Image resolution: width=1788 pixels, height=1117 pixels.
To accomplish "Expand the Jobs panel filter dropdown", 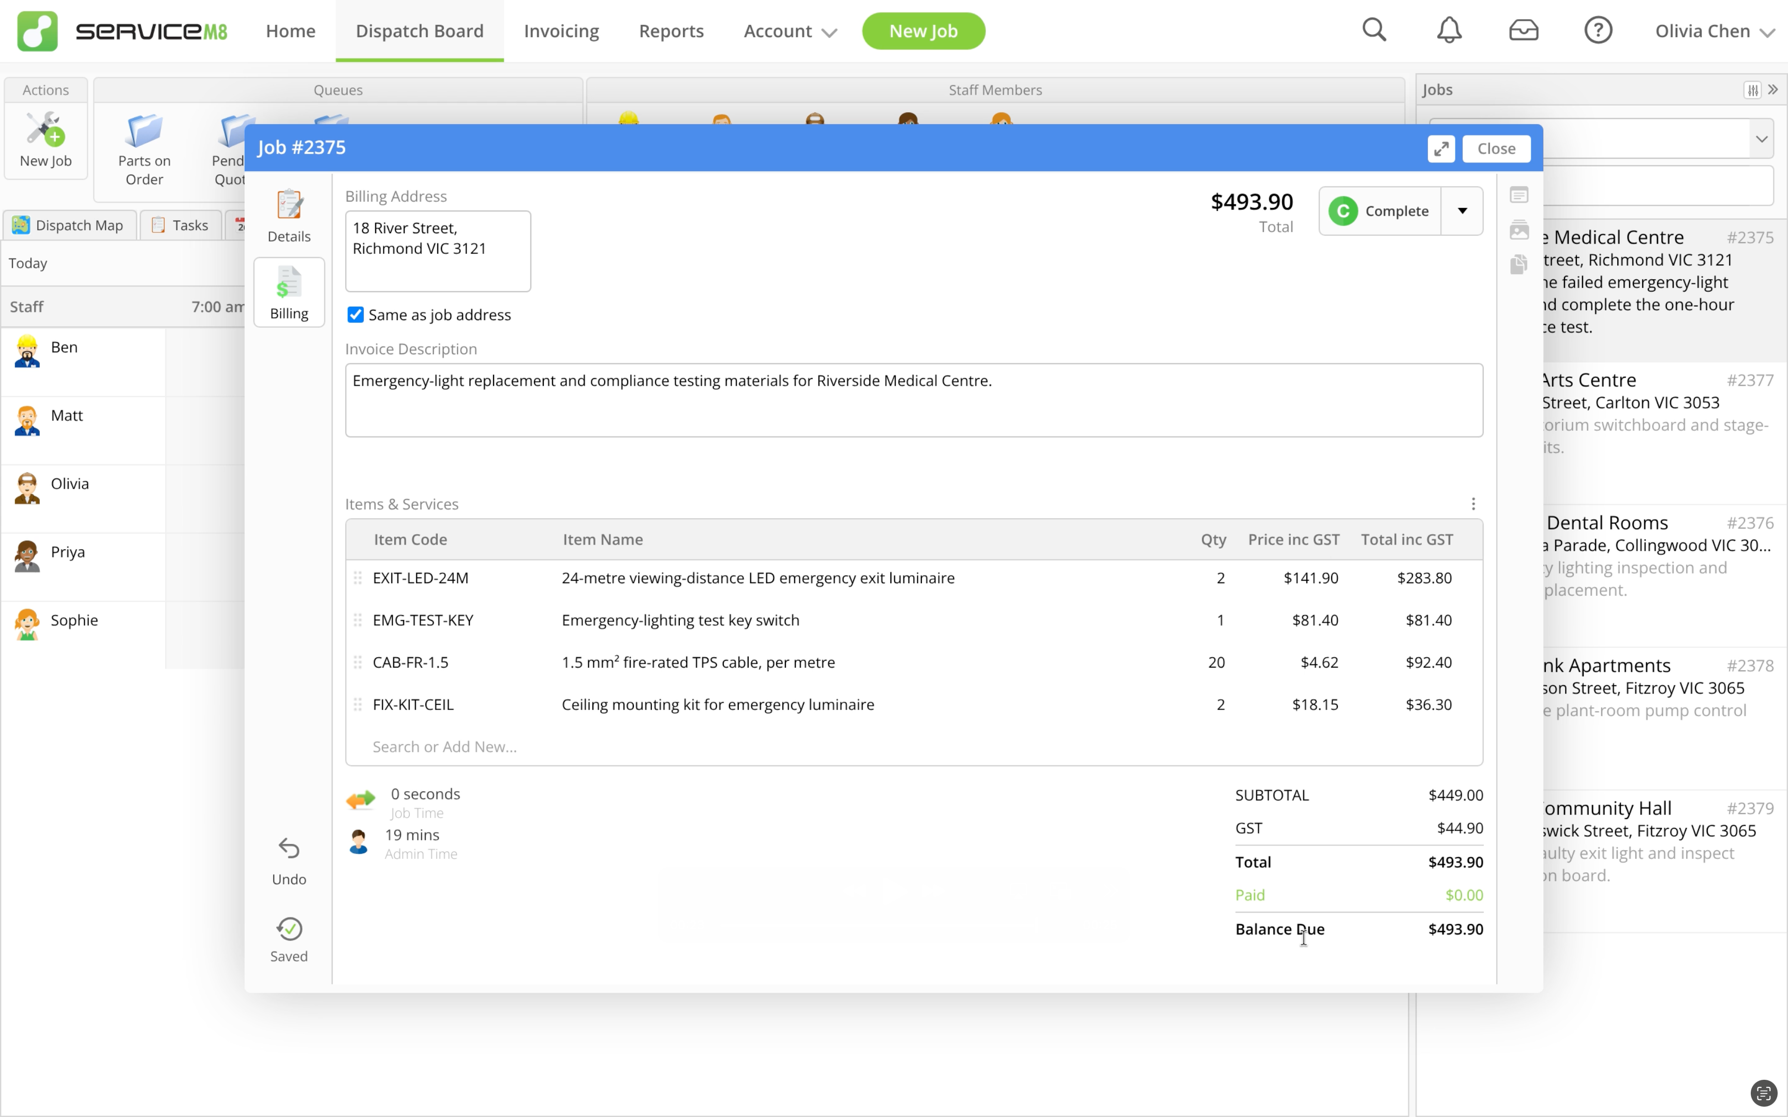I will [1762, 139].
